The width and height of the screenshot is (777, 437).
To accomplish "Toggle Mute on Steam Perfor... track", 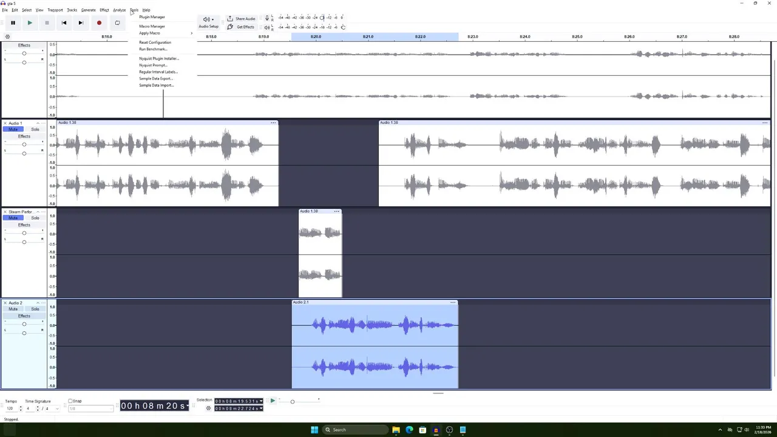I will 13,218.
